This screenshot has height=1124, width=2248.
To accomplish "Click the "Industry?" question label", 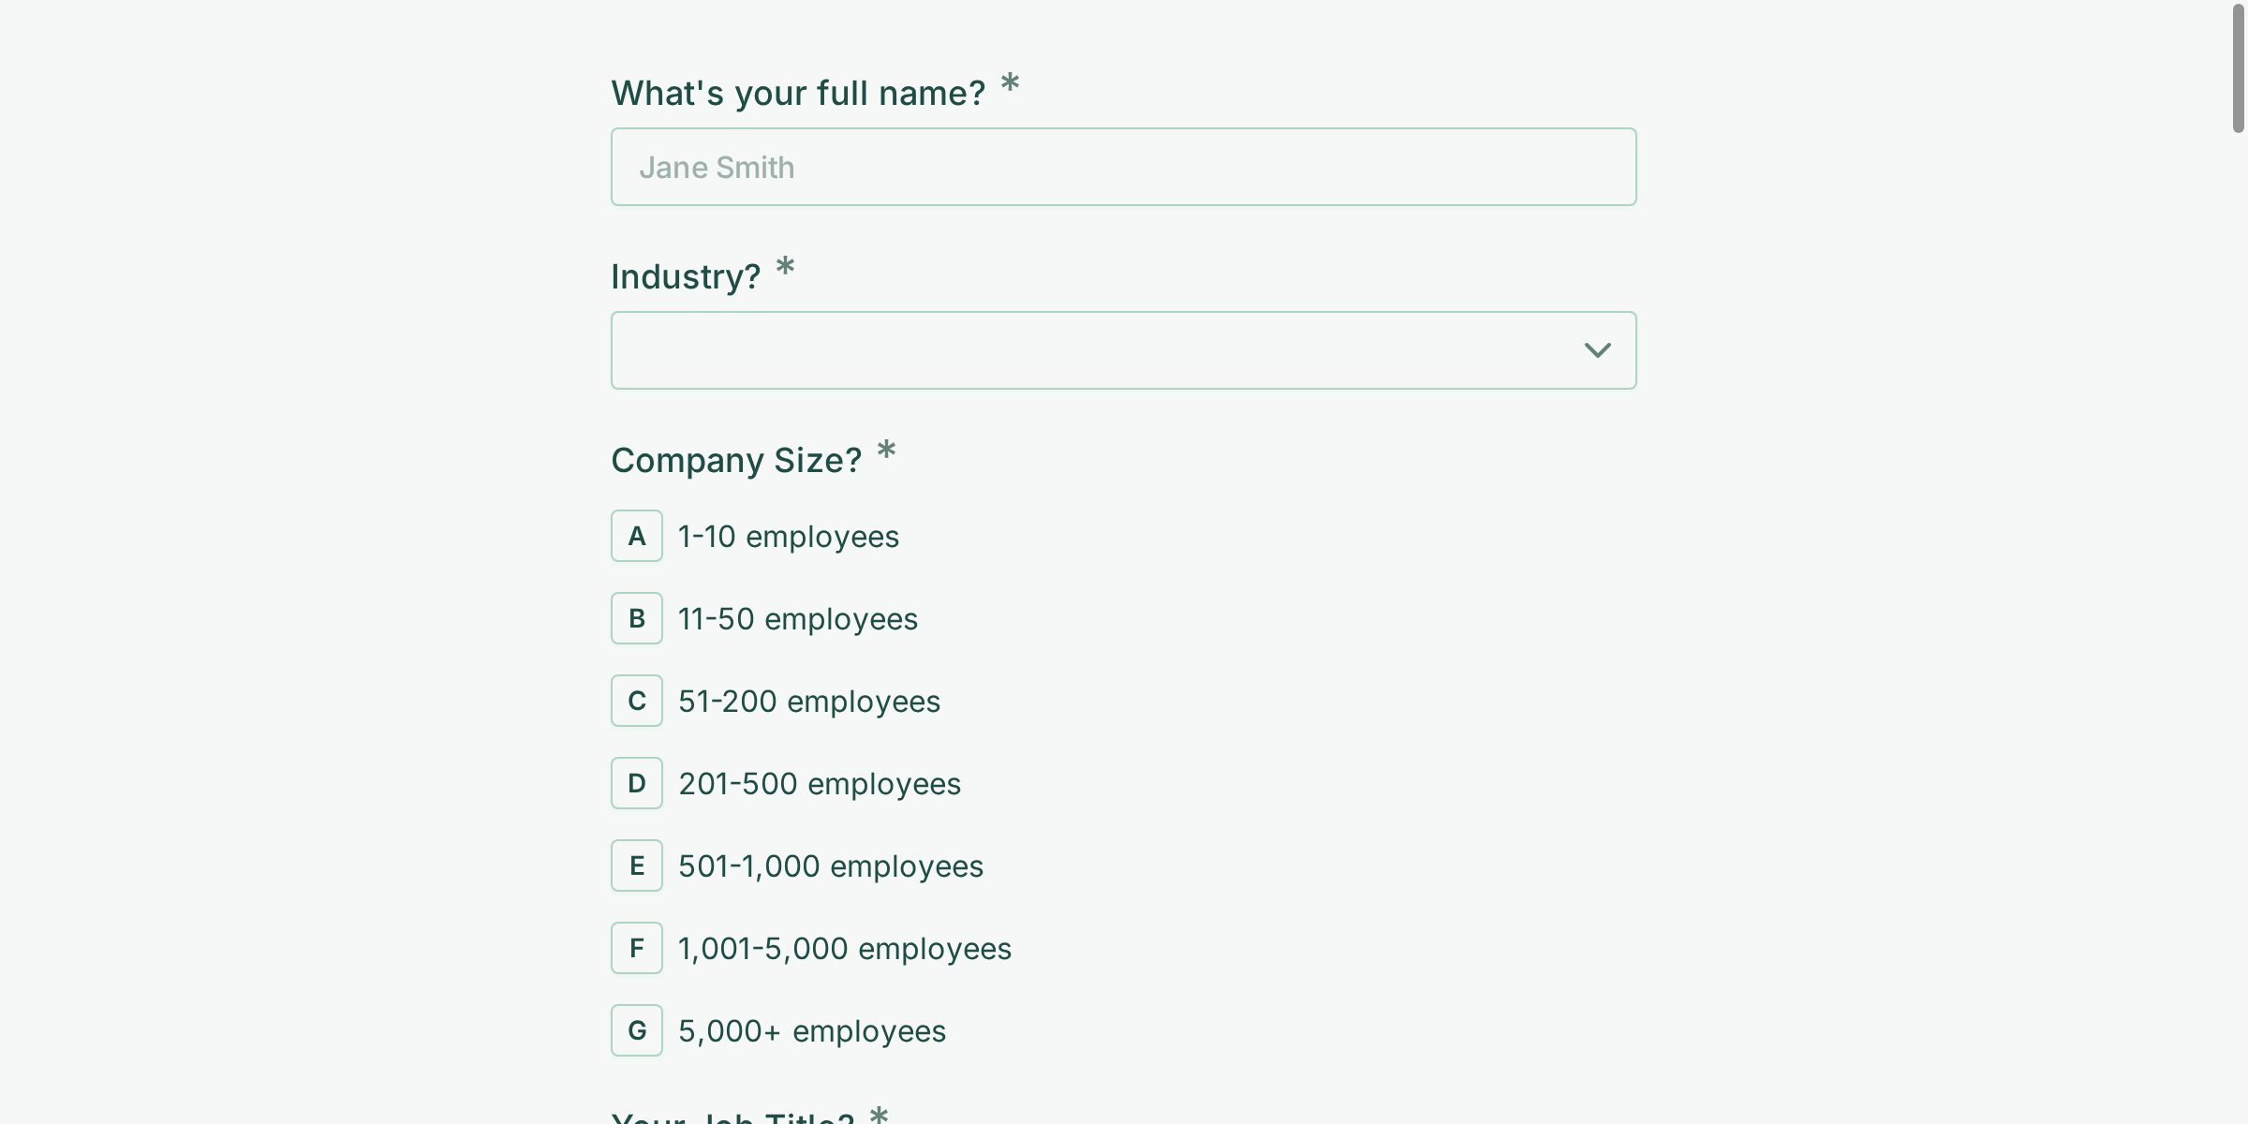I will click(685, 276).
